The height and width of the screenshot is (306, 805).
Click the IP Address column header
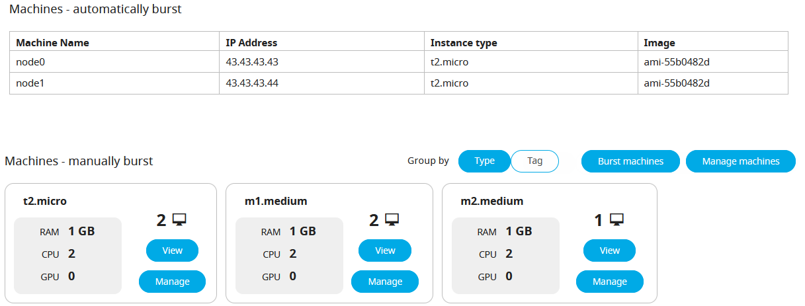[251, 43]
